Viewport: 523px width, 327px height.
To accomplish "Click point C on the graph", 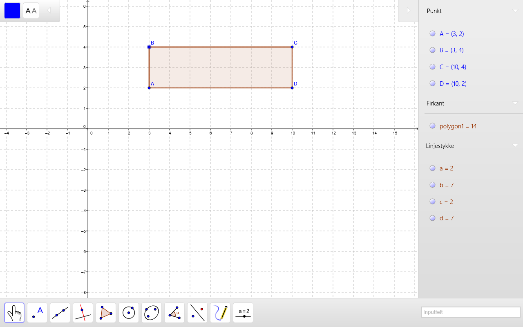I will click(292, 47).
